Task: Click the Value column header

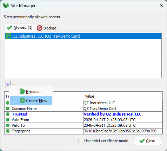Action: coord(123,96)
